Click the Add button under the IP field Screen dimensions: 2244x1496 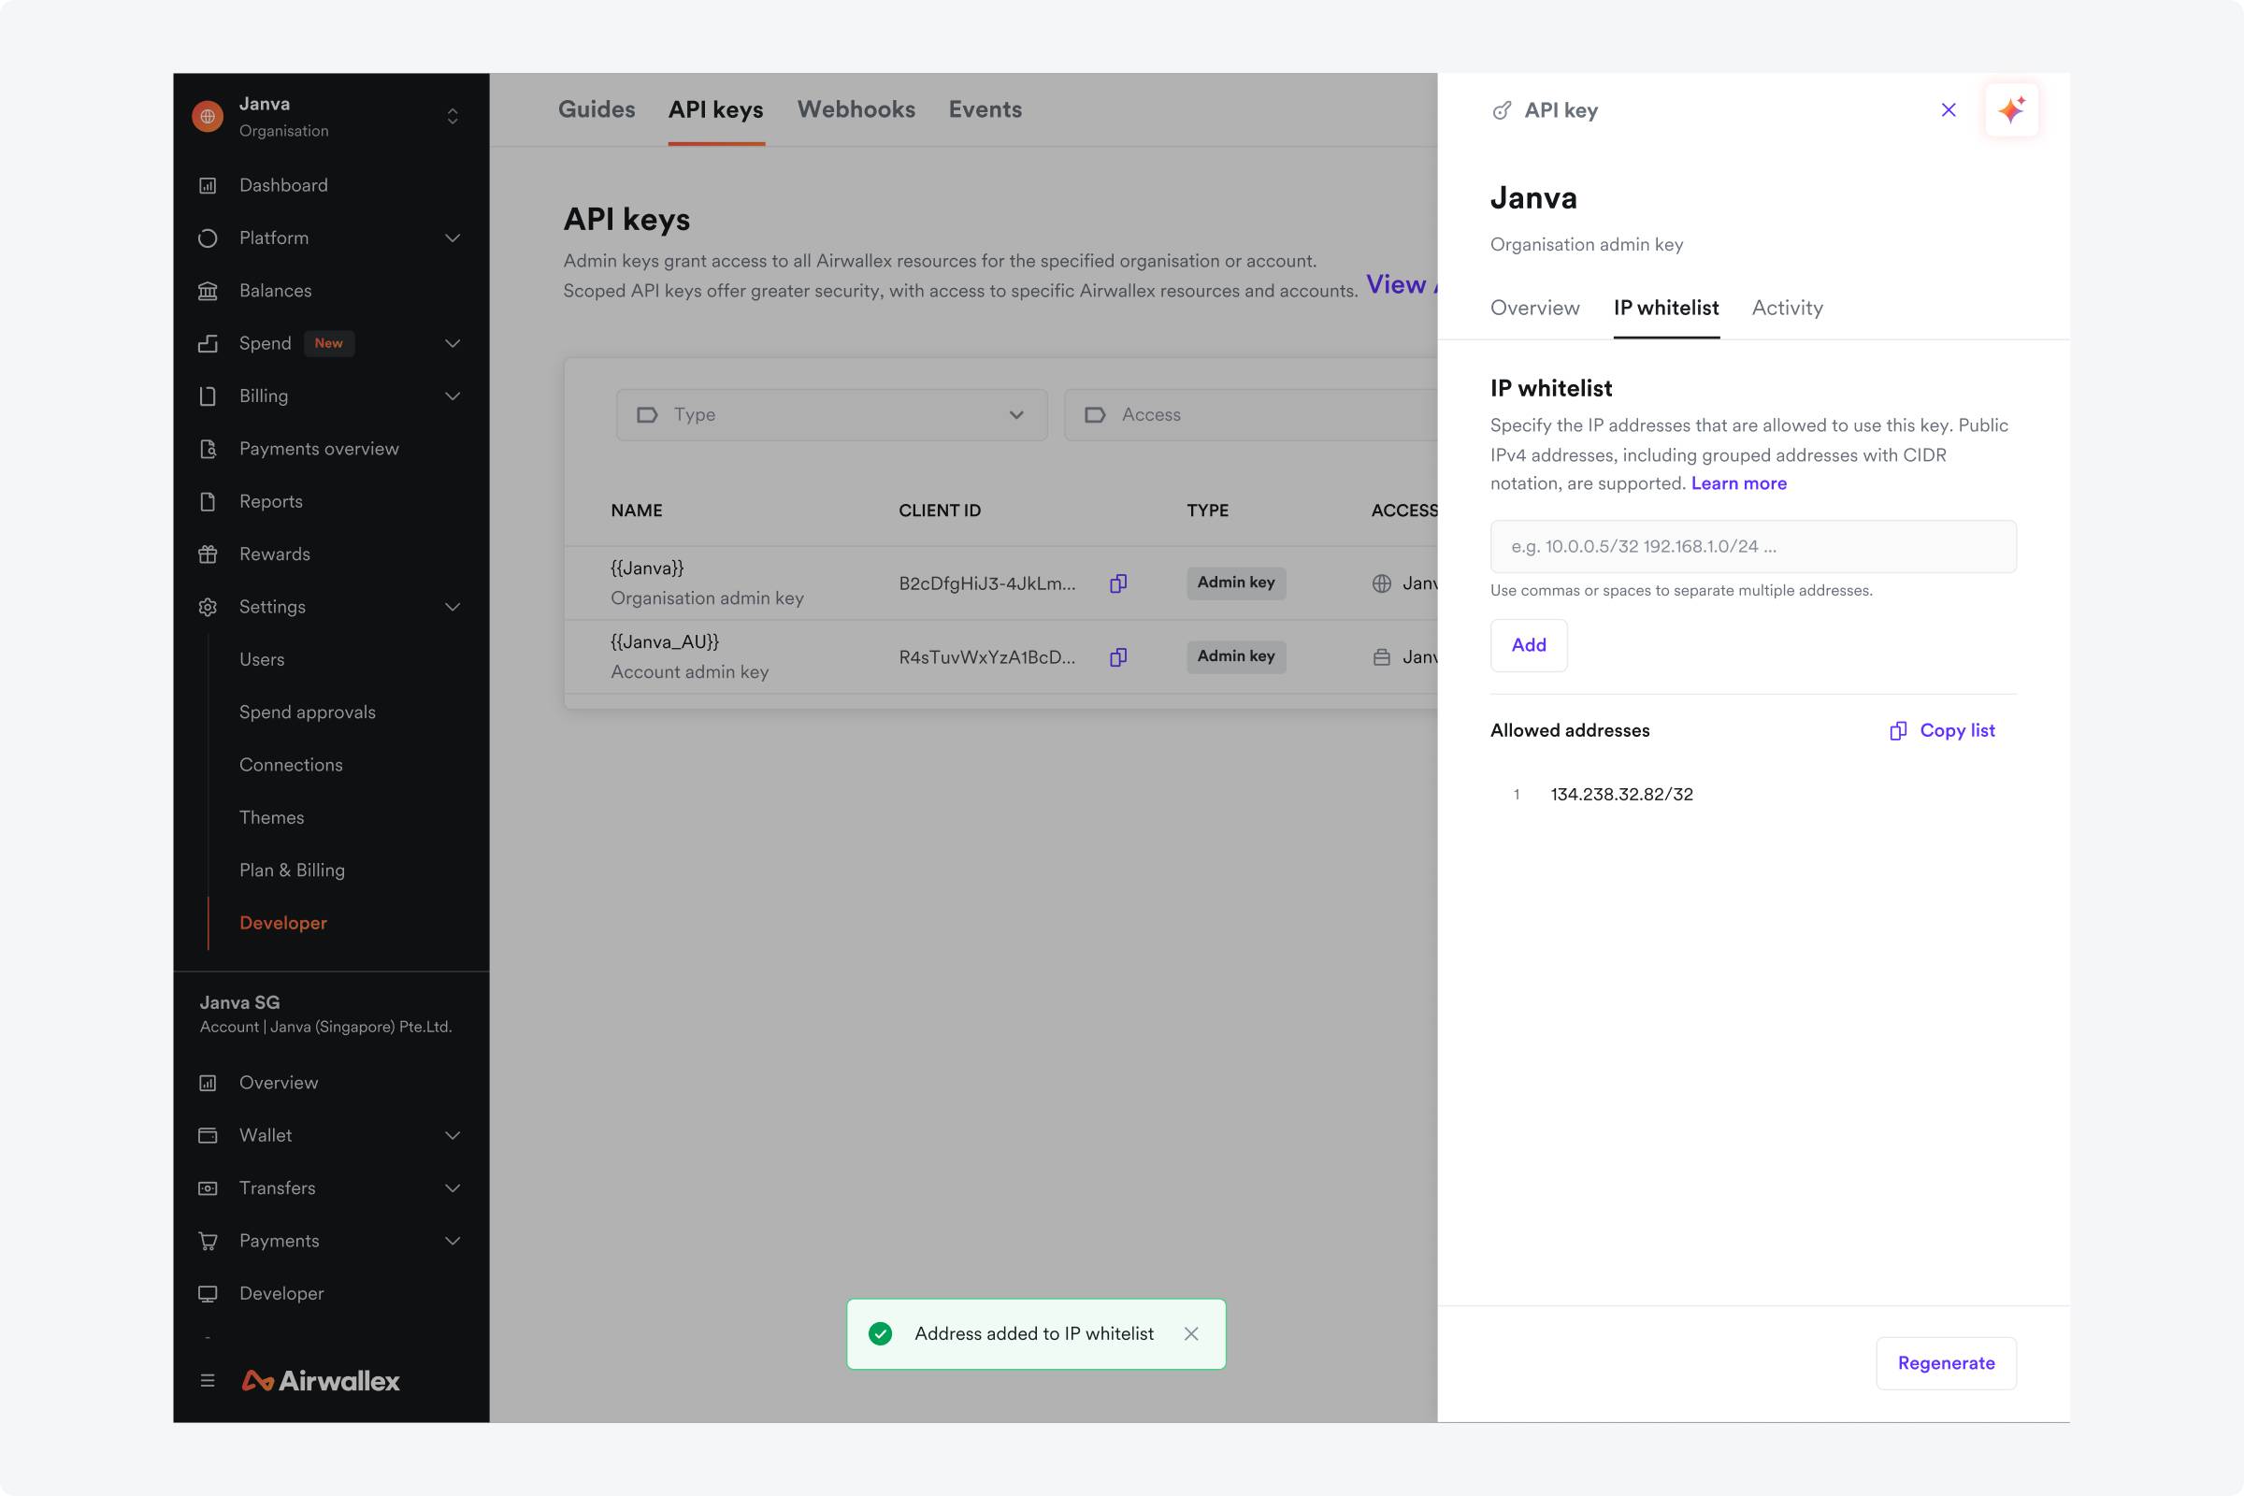(1528, 645)
